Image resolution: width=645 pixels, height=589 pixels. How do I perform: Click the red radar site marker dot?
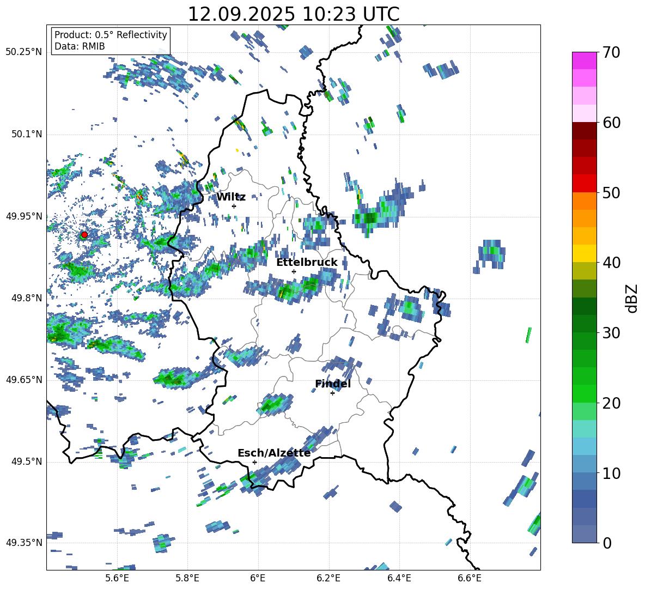pyautogui.click(x=84, y=234)
